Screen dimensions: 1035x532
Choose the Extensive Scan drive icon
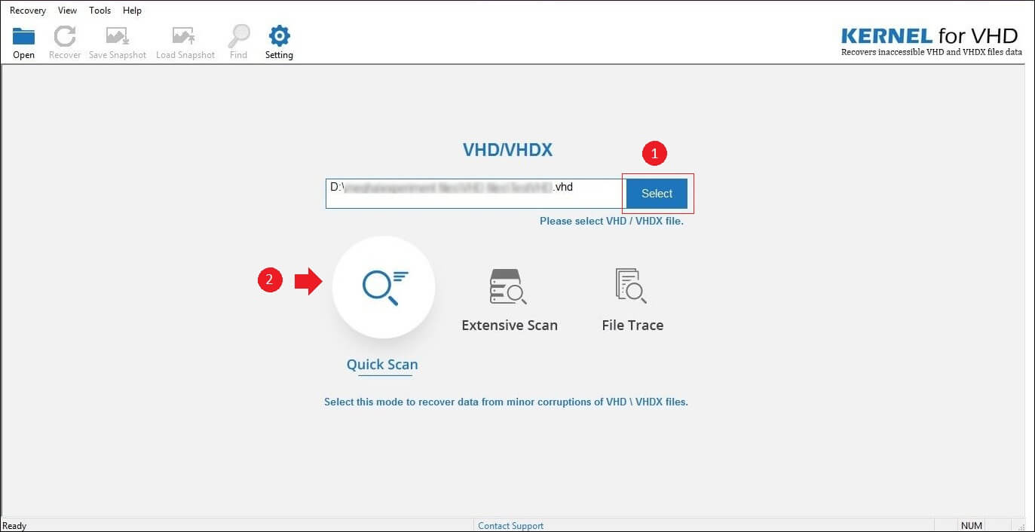coord(509,286)
